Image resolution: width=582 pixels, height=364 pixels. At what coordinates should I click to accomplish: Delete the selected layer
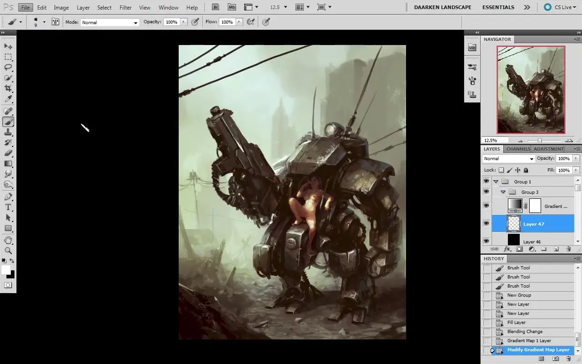pyautogui.click(x=568, y=249)
